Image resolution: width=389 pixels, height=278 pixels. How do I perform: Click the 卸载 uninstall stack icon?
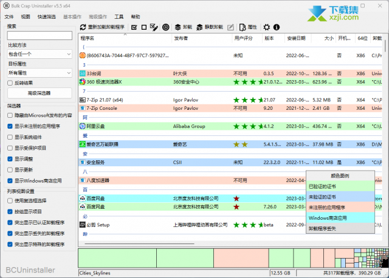tap(177, 27)
